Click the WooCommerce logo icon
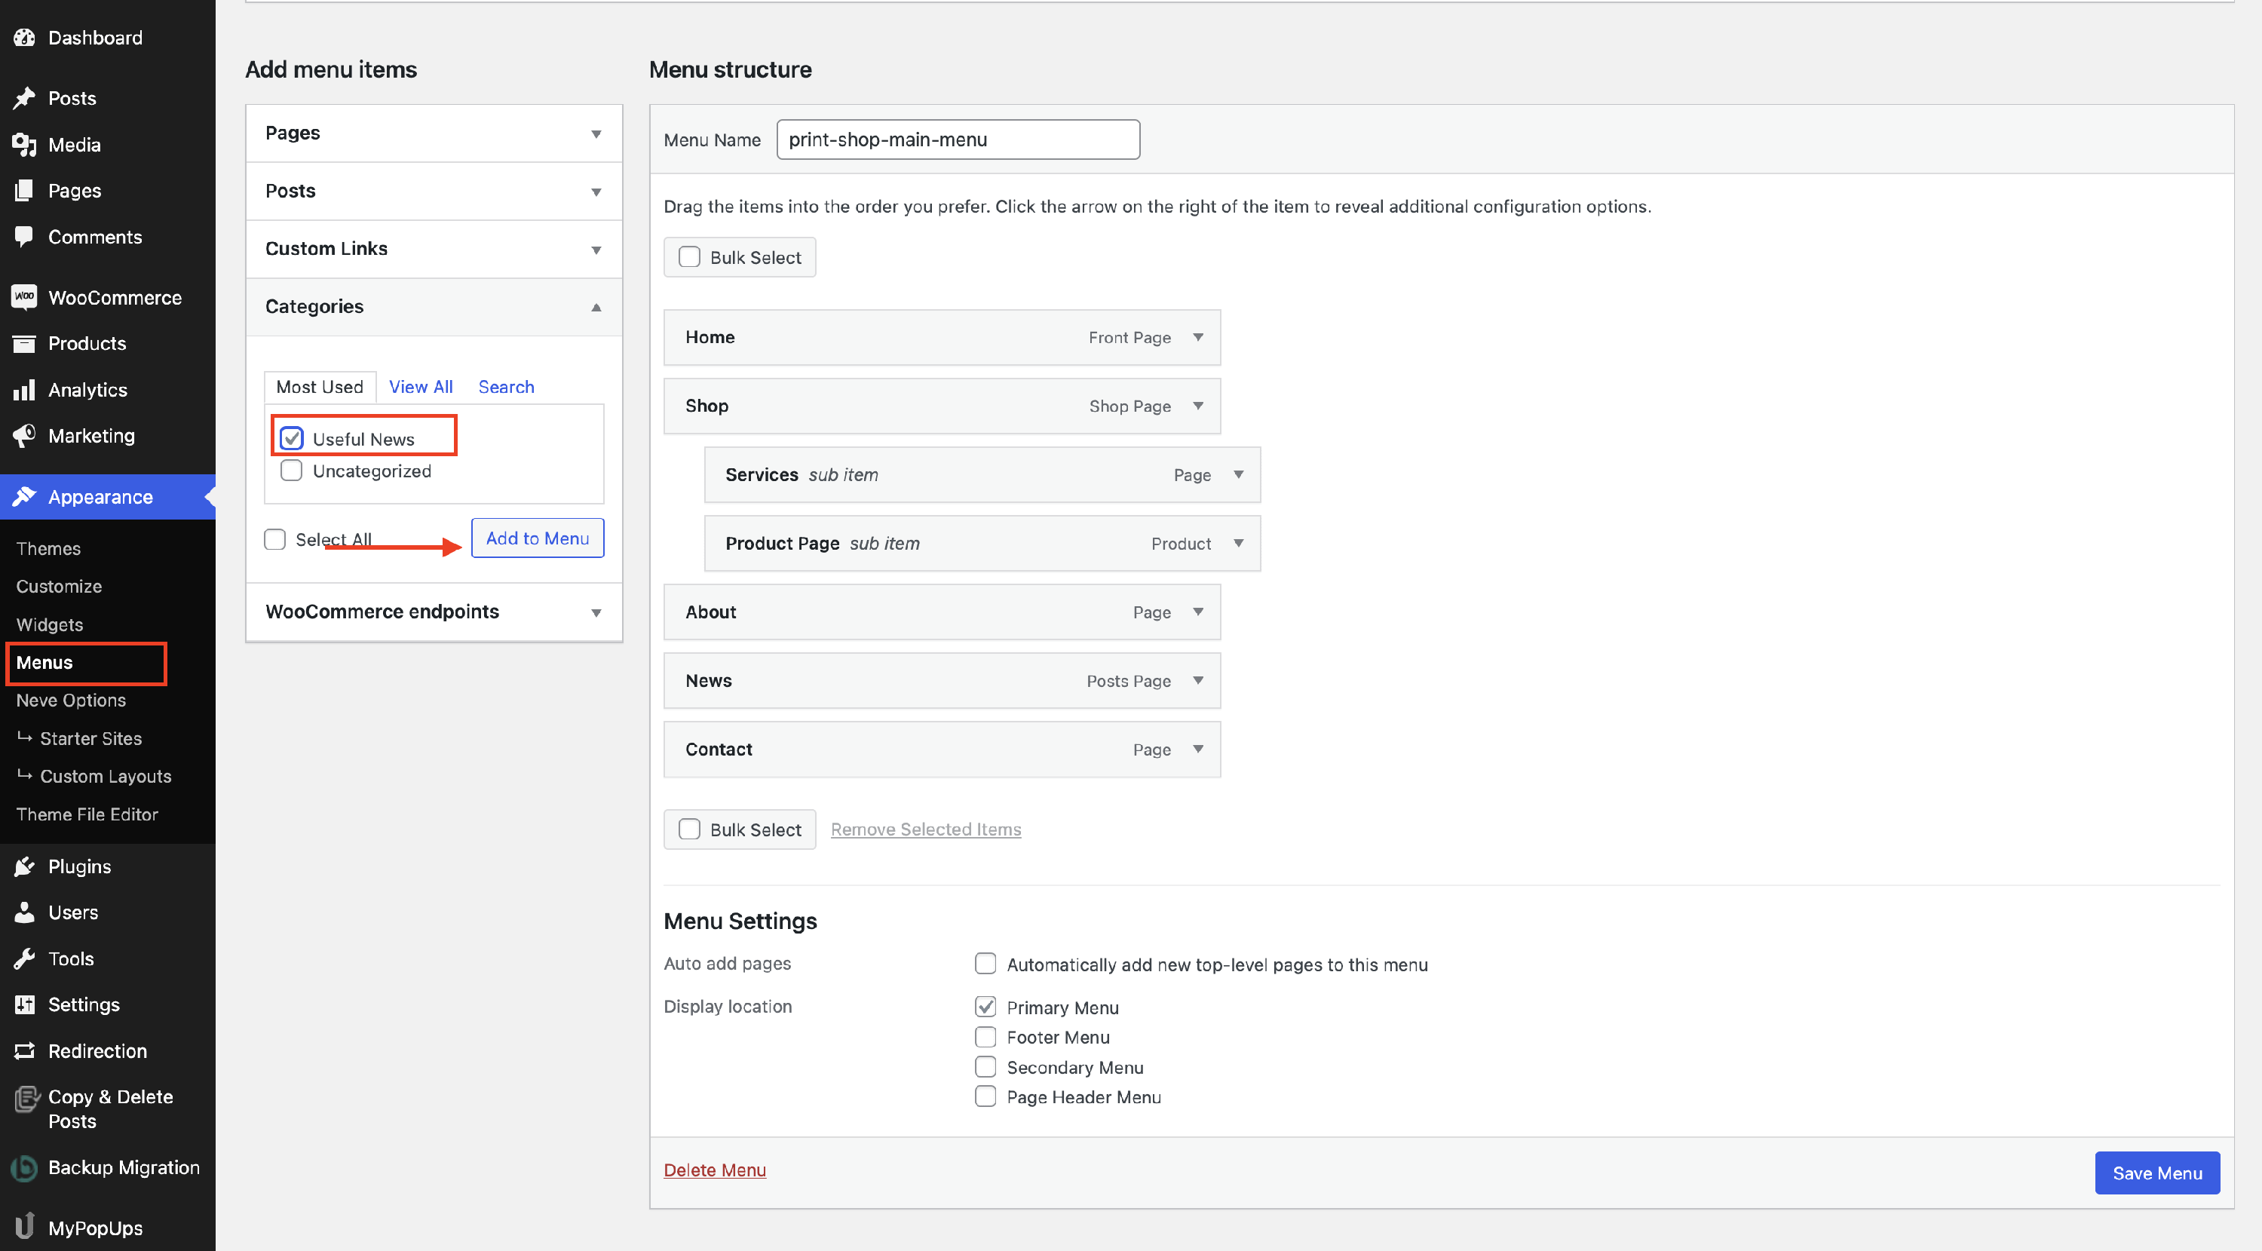Image resolution: width=2262 pixels, height=1251 pixels. click(23, 297)
